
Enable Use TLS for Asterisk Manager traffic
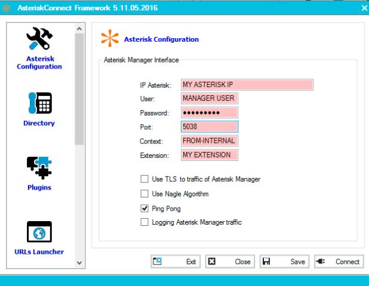(144, 179)
